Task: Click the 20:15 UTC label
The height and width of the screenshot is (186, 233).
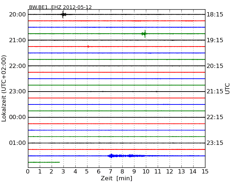Action: [x=215, y=66]
